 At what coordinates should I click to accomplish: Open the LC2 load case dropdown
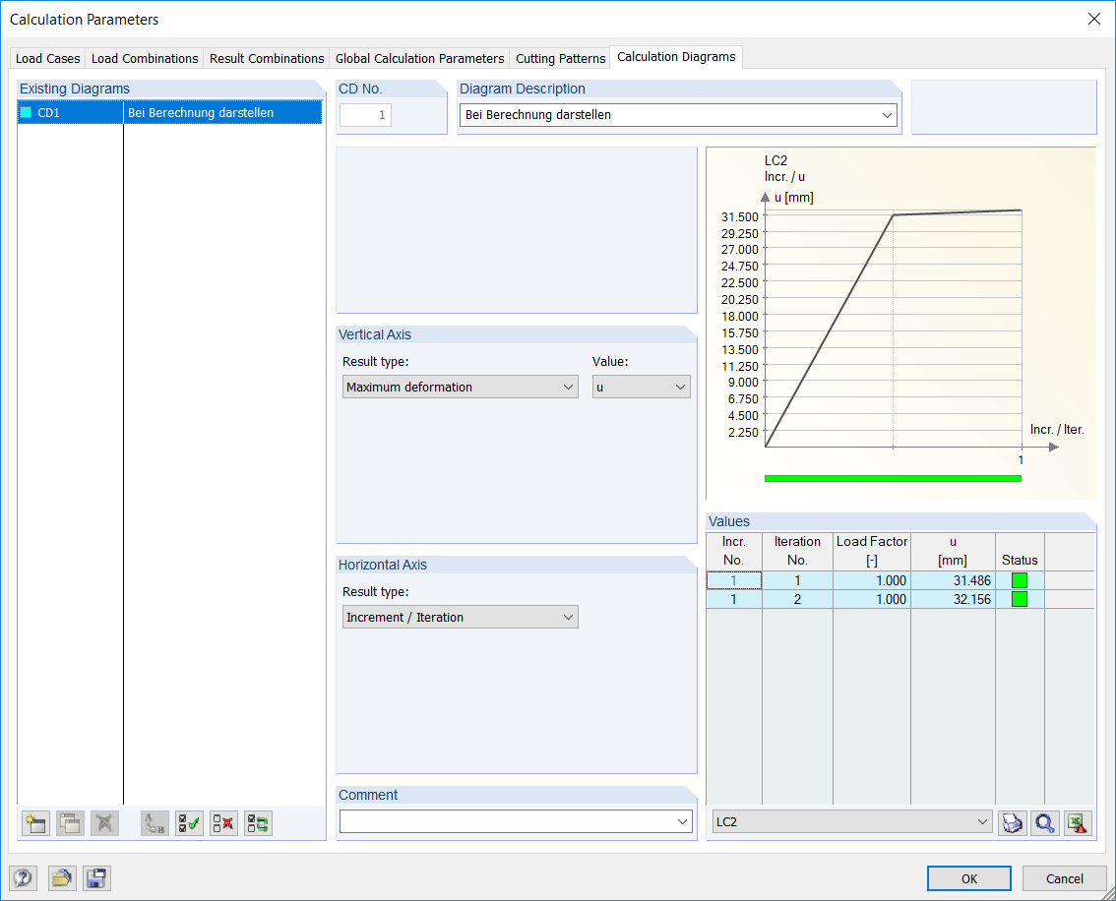(852, 822)
